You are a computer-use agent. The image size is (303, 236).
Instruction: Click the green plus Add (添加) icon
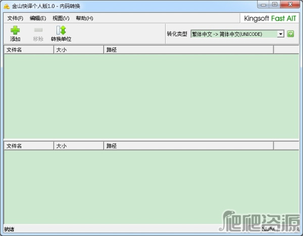15,30
